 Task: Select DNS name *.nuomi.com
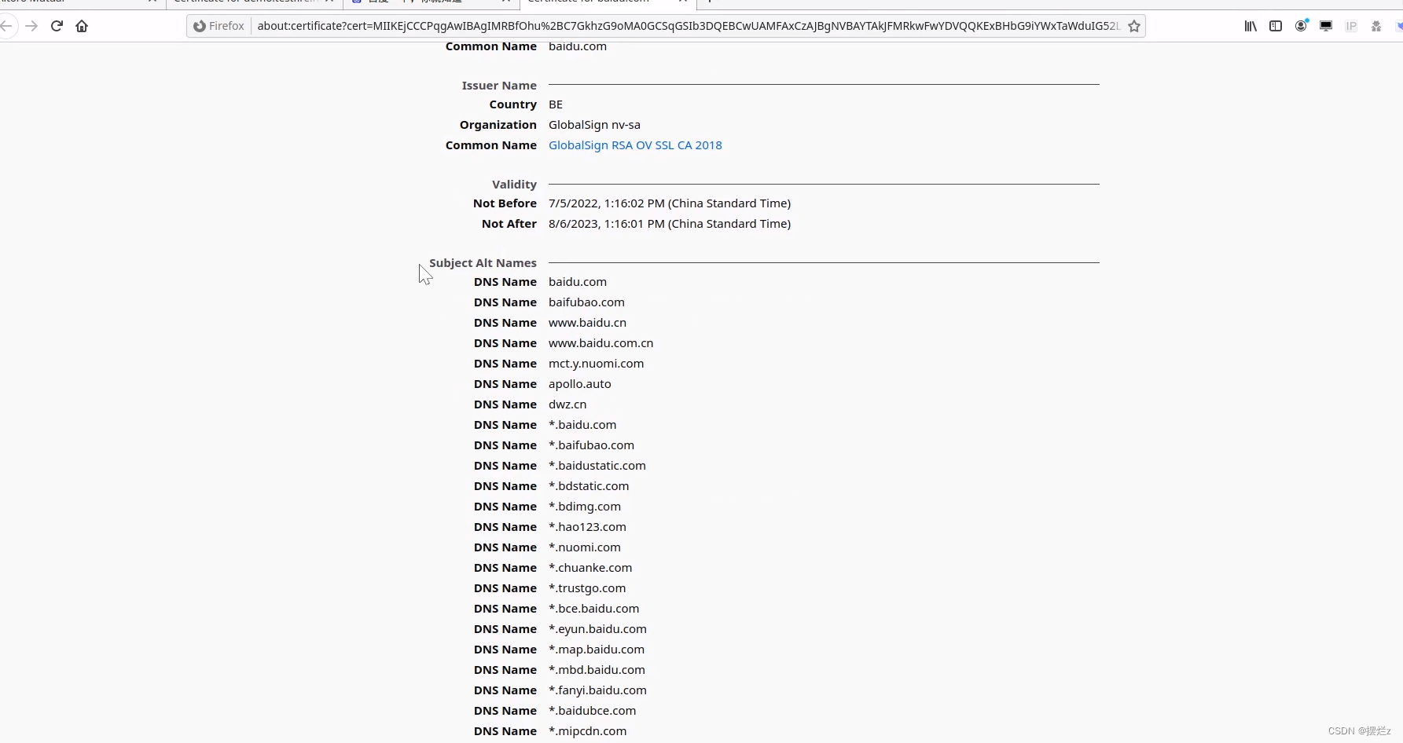585,547
